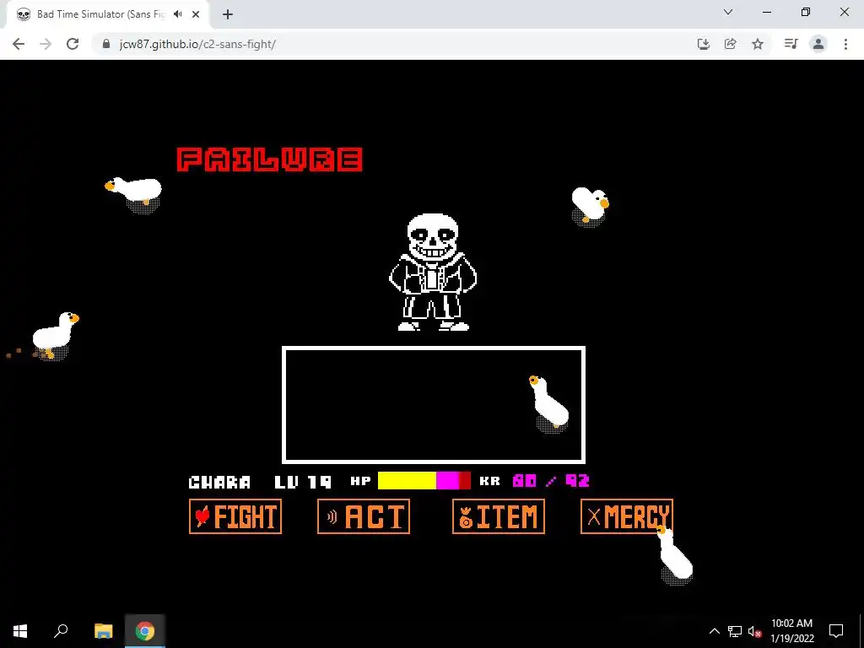View site information lock icon
The height and width of the screenshot is (648, 864).
click(x=106, y=44)
